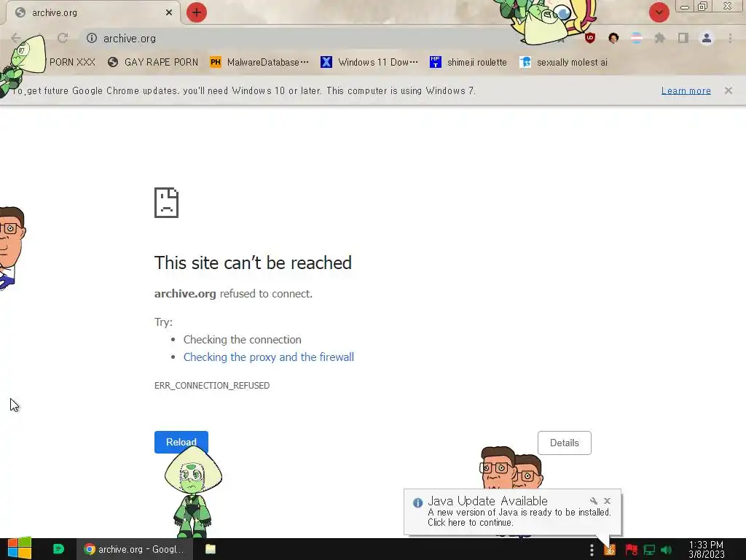Open the shimeji roulette bookmark
The image size is (746, 560).
point(468,63)
